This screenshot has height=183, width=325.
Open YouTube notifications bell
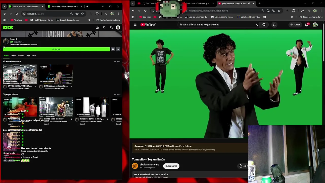click(x=306, y=25)
